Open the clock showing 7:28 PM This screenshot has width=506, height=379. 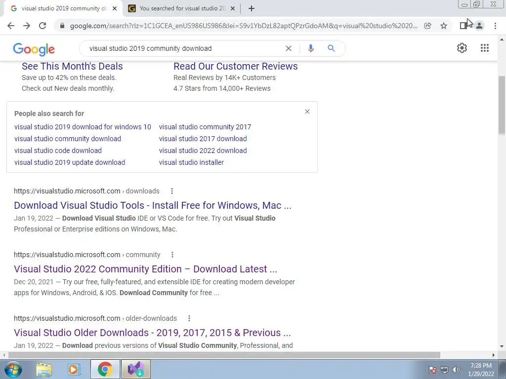pos(481,370)
